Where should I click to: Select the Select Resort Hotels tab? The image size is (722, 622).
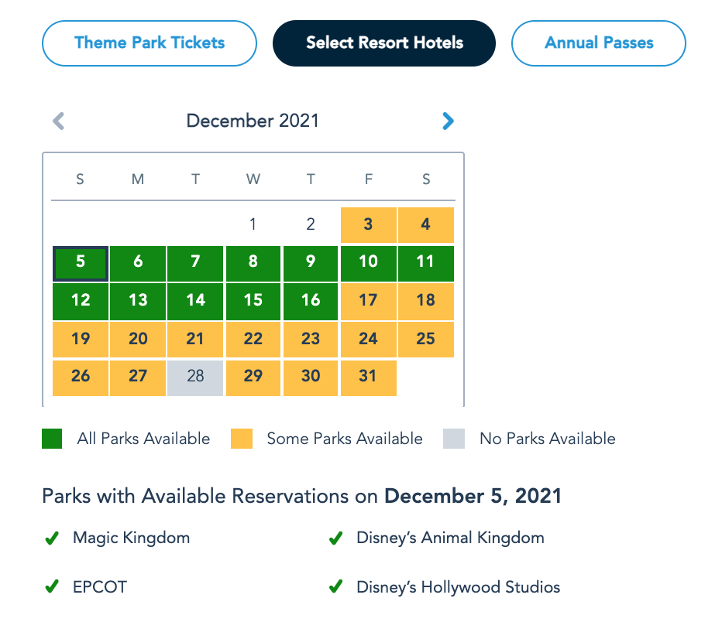[x=384, y=43]
